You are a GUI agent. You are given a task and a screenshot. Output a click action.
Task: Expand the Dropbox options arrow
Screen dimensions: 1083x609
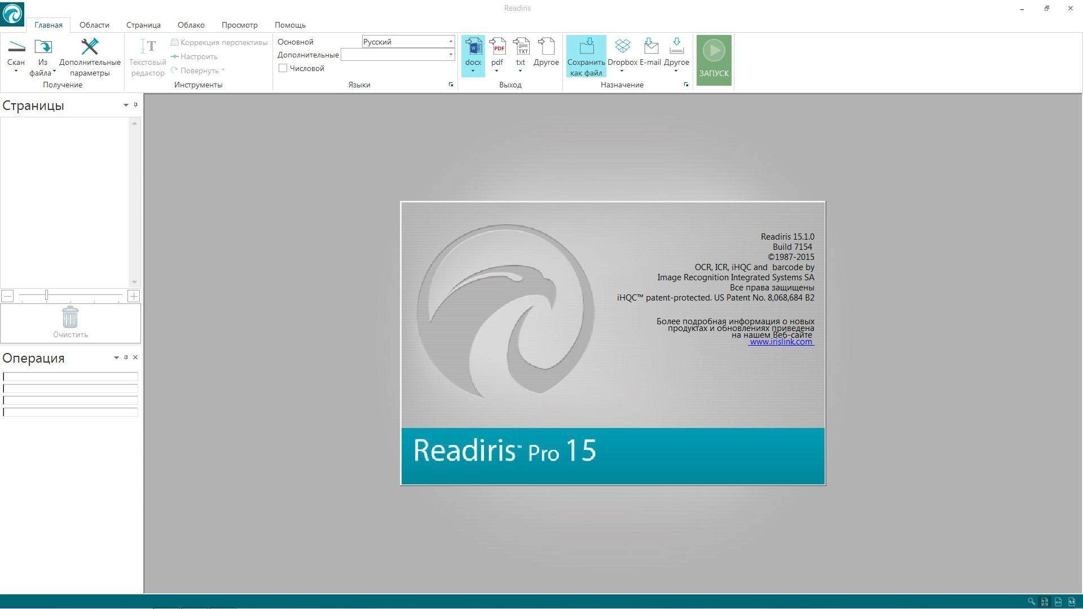[x=622, y=71]
